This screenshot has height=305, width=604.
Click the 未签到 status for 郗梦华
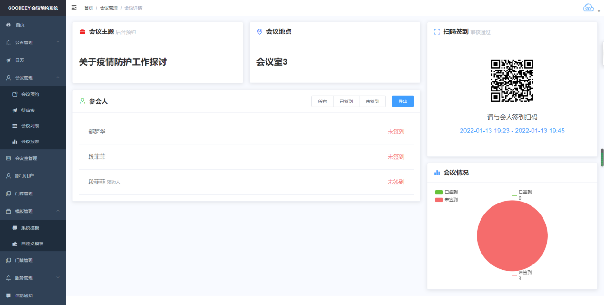(396, 132)
